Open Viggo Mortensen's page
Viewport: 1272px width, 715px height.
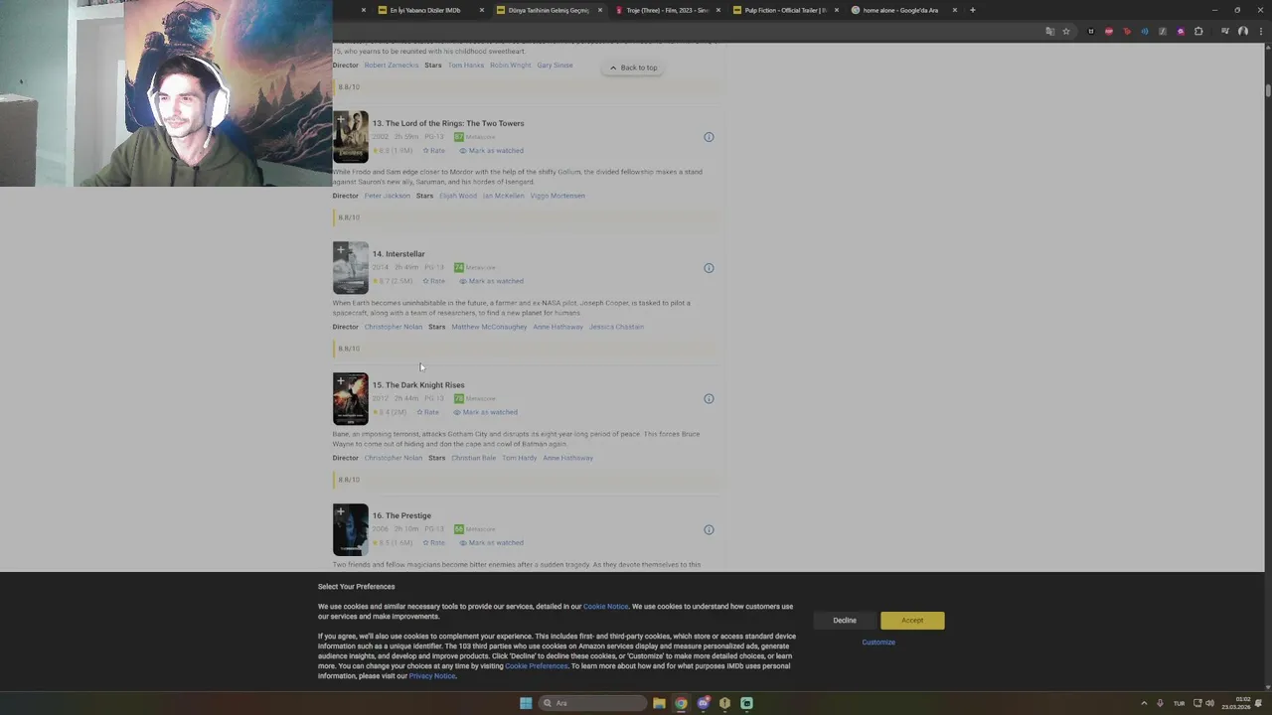point(557,196)
